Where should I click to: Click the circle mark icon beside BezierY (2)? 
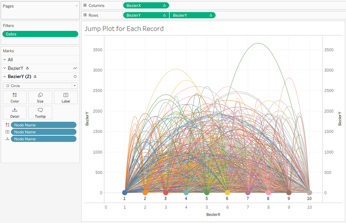[x=75, y=77]
